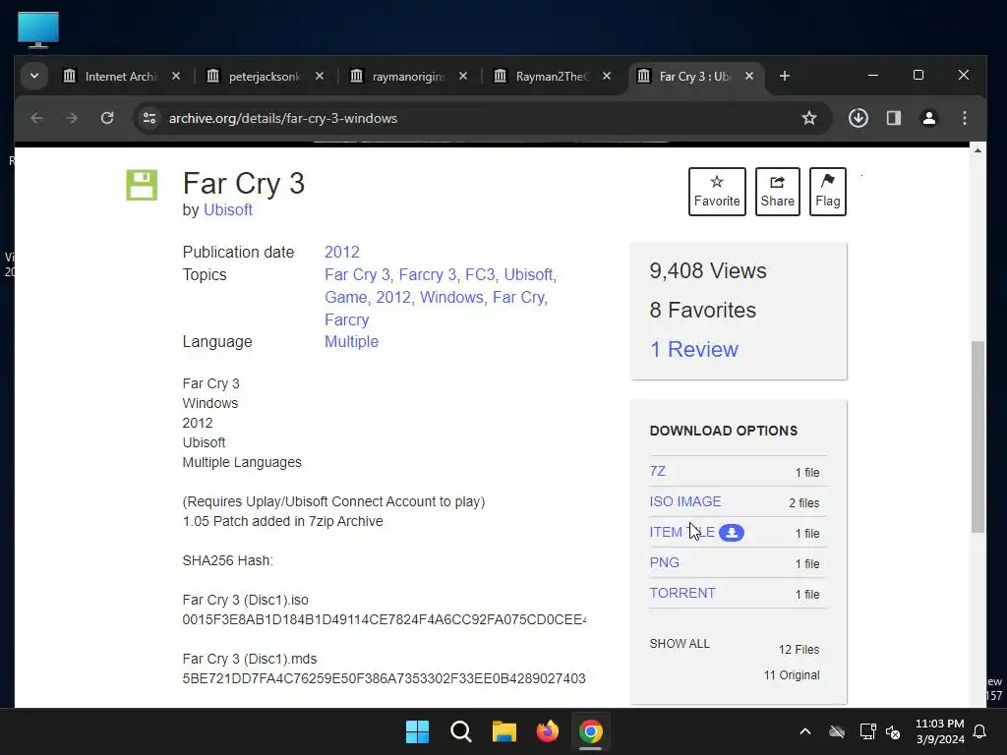The width and height of the screenshot is (1007, 755).
Task: Open the tab search dropdown
Action: pyautogui.click(x=34, y=76)
